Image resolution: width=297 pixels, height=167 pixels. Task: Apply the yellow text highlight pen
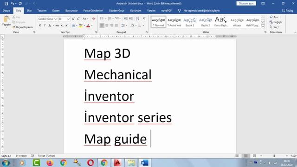[81, 26]
